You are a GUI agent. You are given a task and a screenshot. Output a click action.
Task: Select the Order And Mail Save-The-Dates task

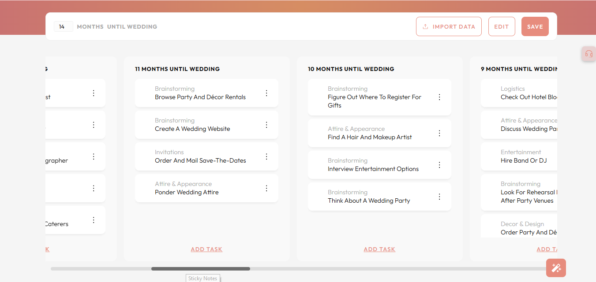tap(206, 156)
